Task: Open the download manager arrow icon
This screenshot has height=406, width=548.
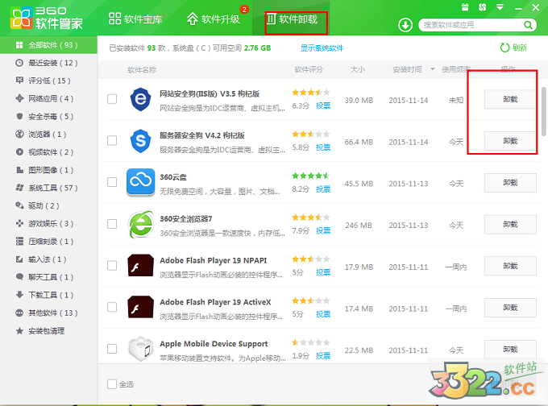Action: [x=405, y=25]
